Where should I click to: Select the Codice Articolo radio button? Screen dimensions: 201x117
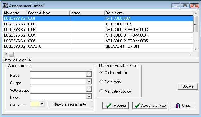101,72
